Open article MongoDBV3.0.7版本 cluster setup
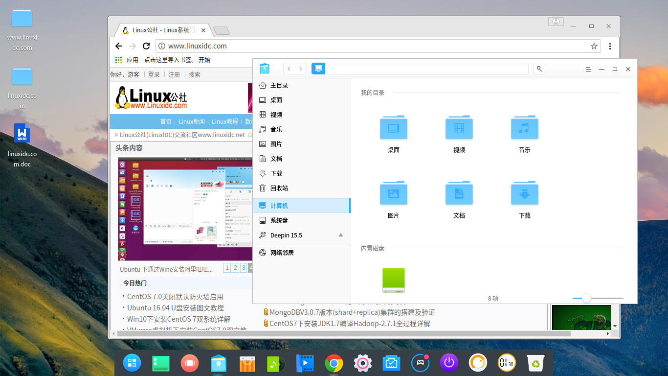The width and height of the screenshot is (668, 376). coord(352,312)
